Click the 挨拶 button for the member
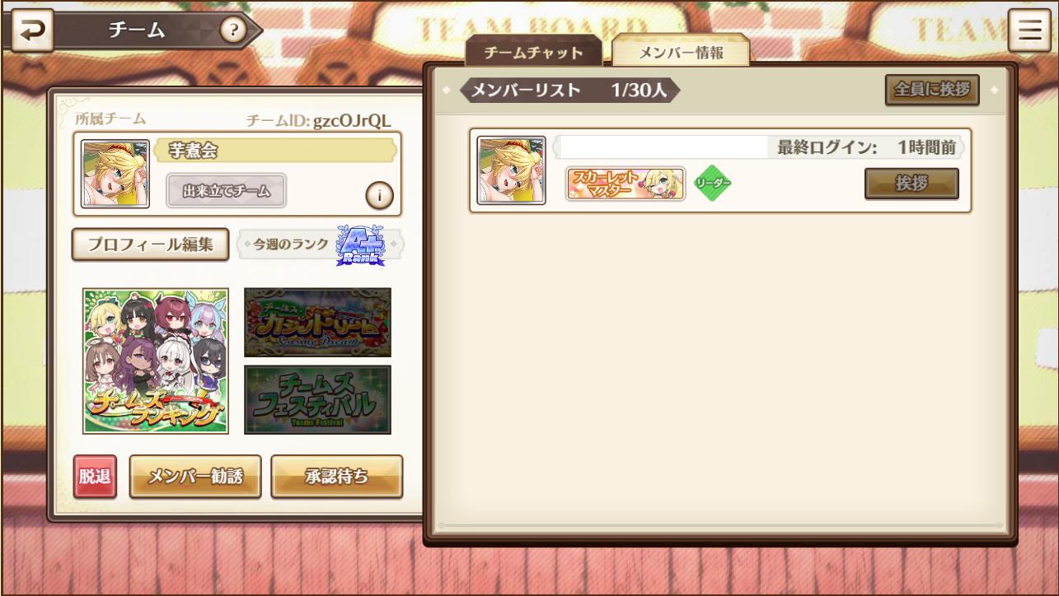Image resolution: width=1059 pixels, height=596 pixels. 911,184
